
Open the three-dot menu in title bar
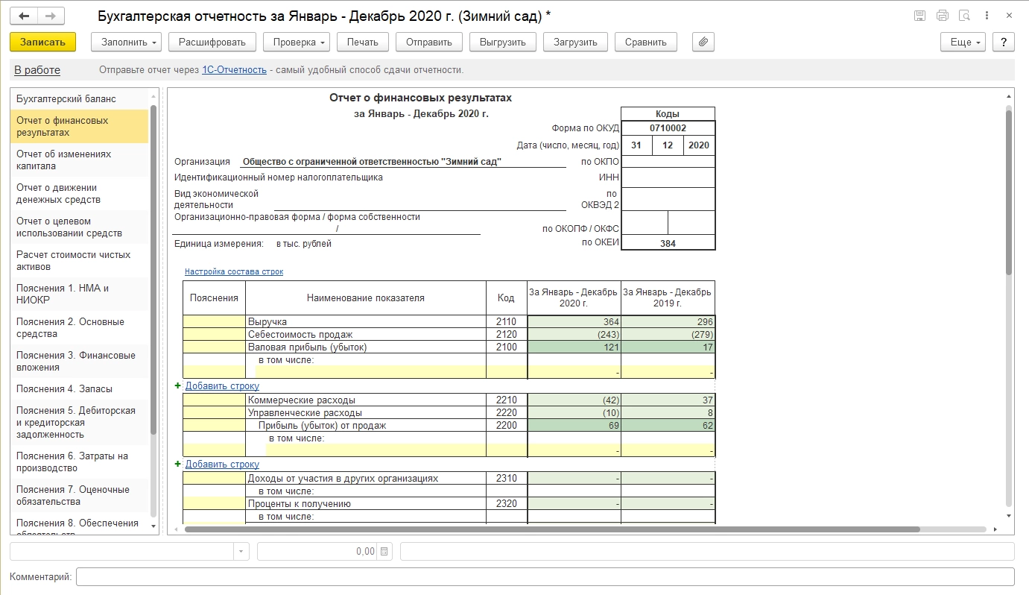(x=987, y=16)
